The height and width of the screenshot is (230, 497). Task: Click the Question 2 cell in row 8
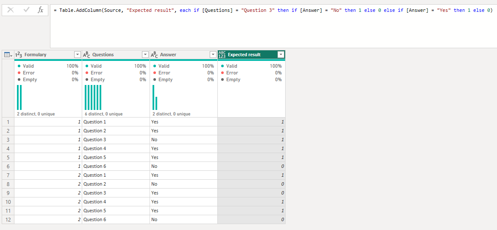116,184
